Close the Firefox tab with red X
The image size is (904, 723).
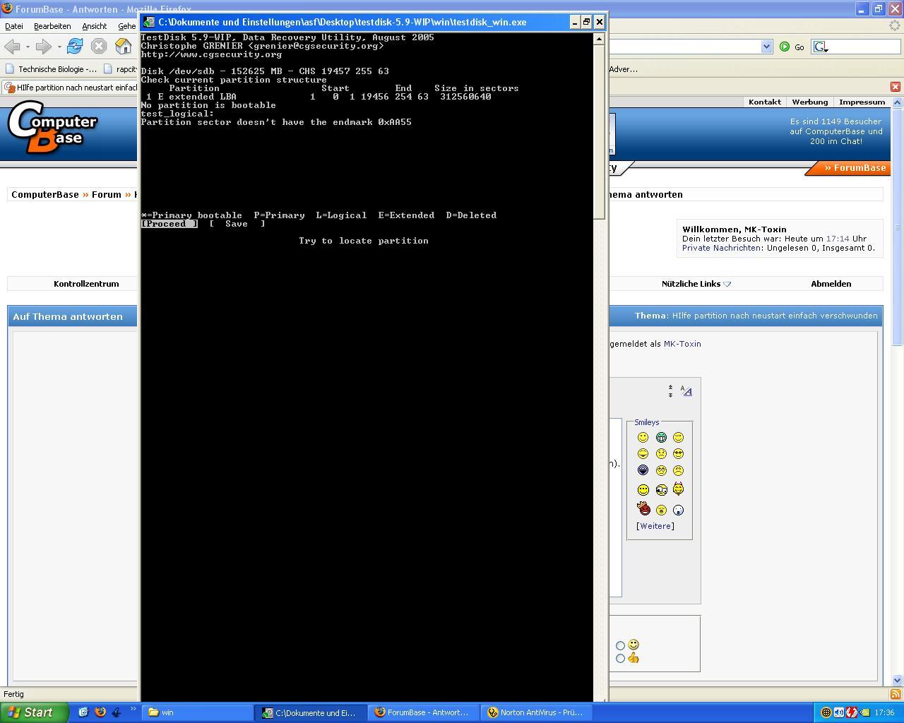[896, 87]
